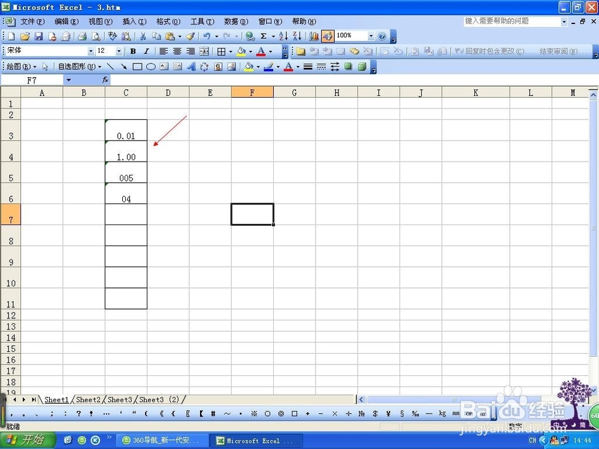Viewport: 599px width, 449px height.
Task: Select the Rectangle shape tool
Action: coord(137,67)
